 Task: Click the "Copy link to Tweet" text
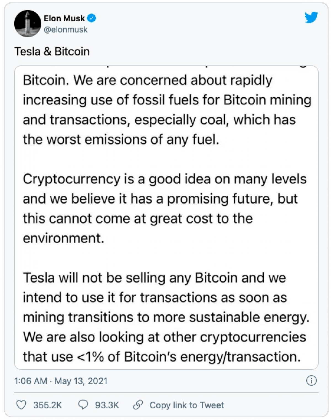coord(187,405)
